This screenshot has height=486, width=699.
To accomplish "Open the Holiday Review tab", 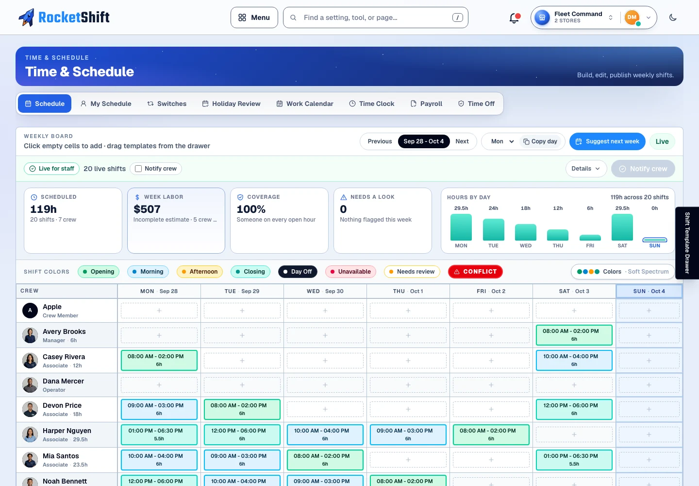I will [x=231, y=104].
